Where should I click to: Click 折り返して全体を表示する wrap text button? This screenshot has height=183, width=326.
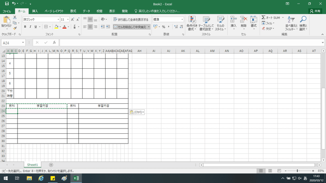pos(131,20)
